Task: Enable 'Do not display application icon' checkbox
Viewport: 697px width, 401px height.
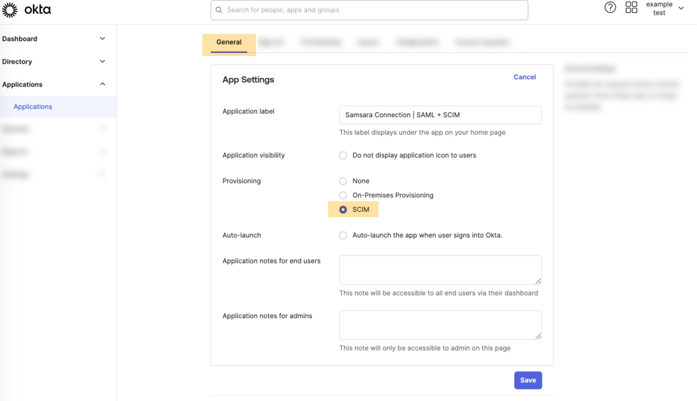Action: pyautogui.click(x=343, y=155)
